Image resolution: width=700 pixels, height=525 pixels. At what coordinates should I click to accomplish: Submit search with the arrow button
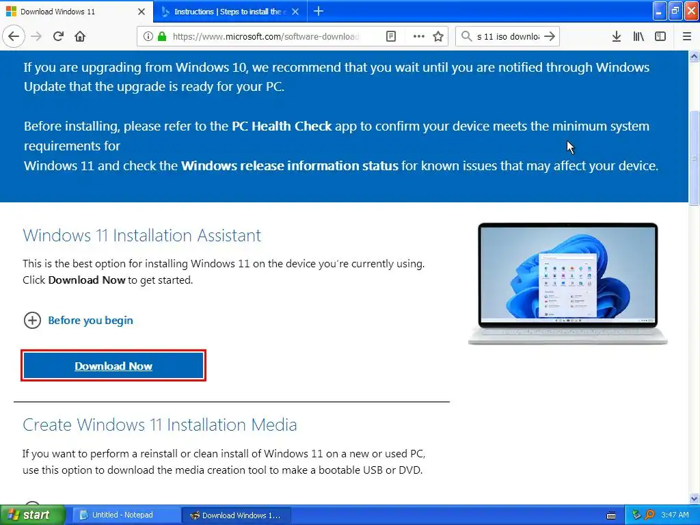tap(550, 36)
